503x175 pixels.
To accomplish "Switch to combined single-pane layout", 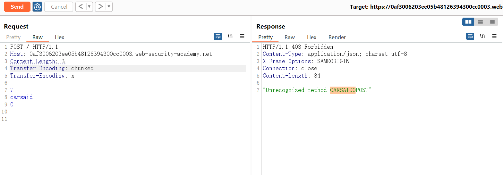I will pos(492,22).
